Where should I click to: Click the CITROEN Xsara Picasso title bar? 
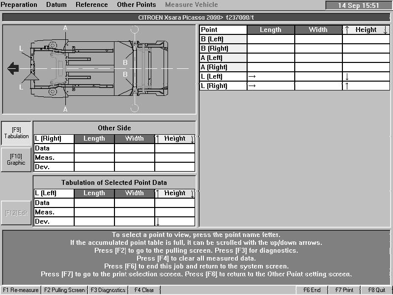point(196,17)
